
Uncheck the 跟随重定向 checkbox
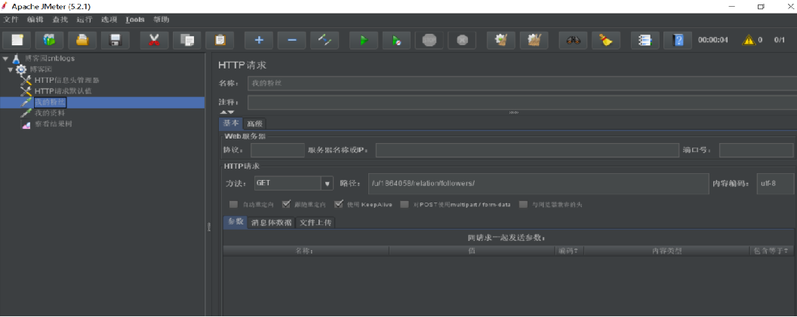pyautogui.click(x=286, y=204)
